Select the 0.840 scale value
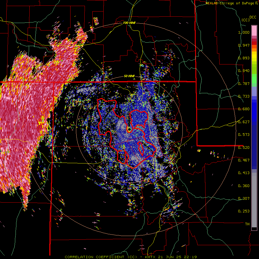The image size is (259, 259). coord(244,71)
